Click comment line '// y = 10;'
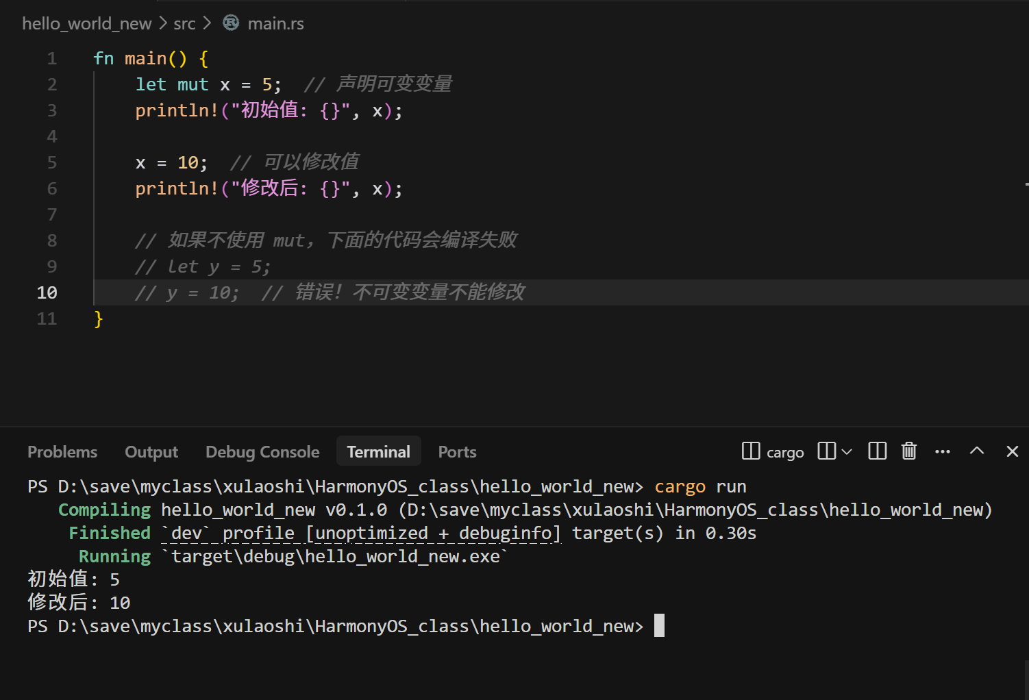Screen dimensions: 1029x700 tap(330, 293)
